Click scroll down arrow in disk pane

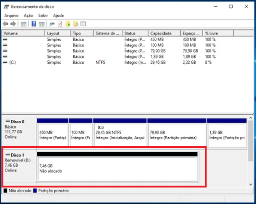(251, 184)
